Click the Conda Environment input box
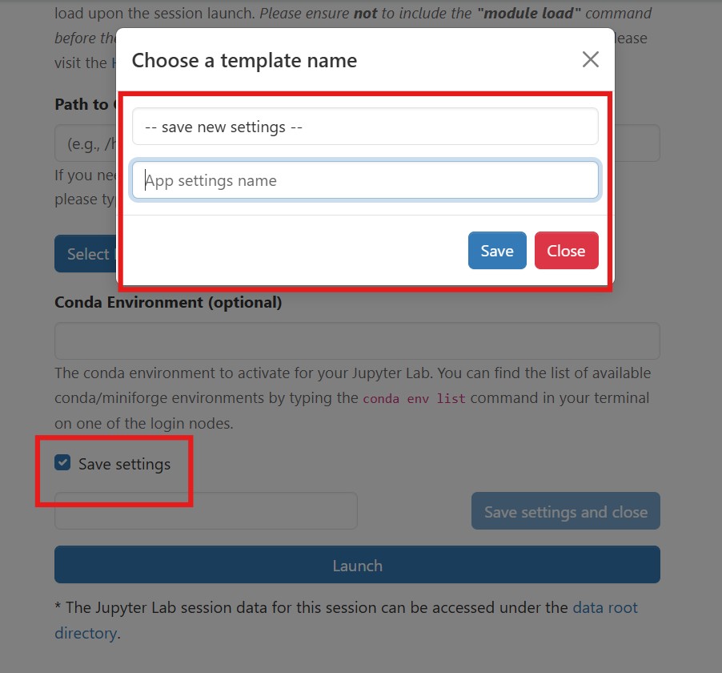 [357, 341]
